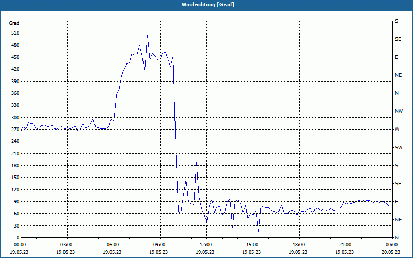Select the 12:00 time axis label
The width and height of the screenshot is (413, 258).
[x=206, y=245]
